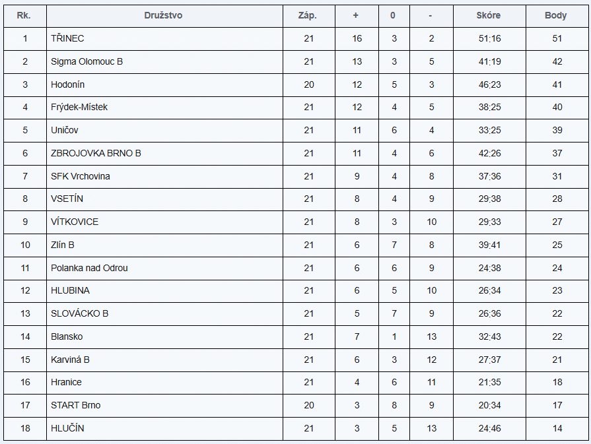Image resolution: width=591 pixels, height=444 pixels.
Task: Select the VSETÍN team name
Action: point(67,199)
